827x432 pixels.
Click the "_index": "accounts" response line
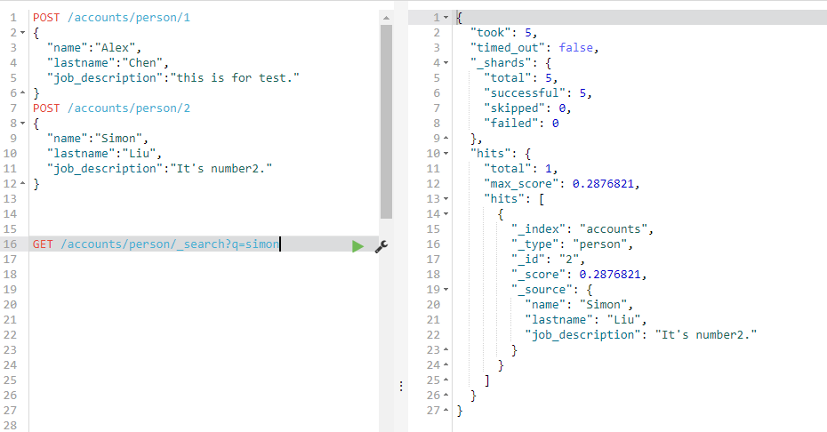click(x=582, y=229)
